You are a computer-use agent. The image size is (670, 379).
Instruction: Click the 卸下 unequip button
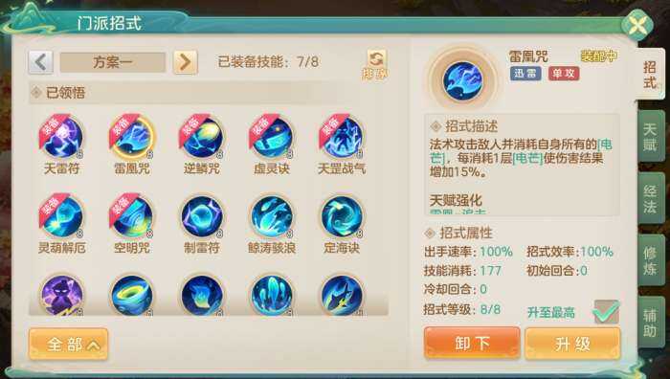point(472,343)
